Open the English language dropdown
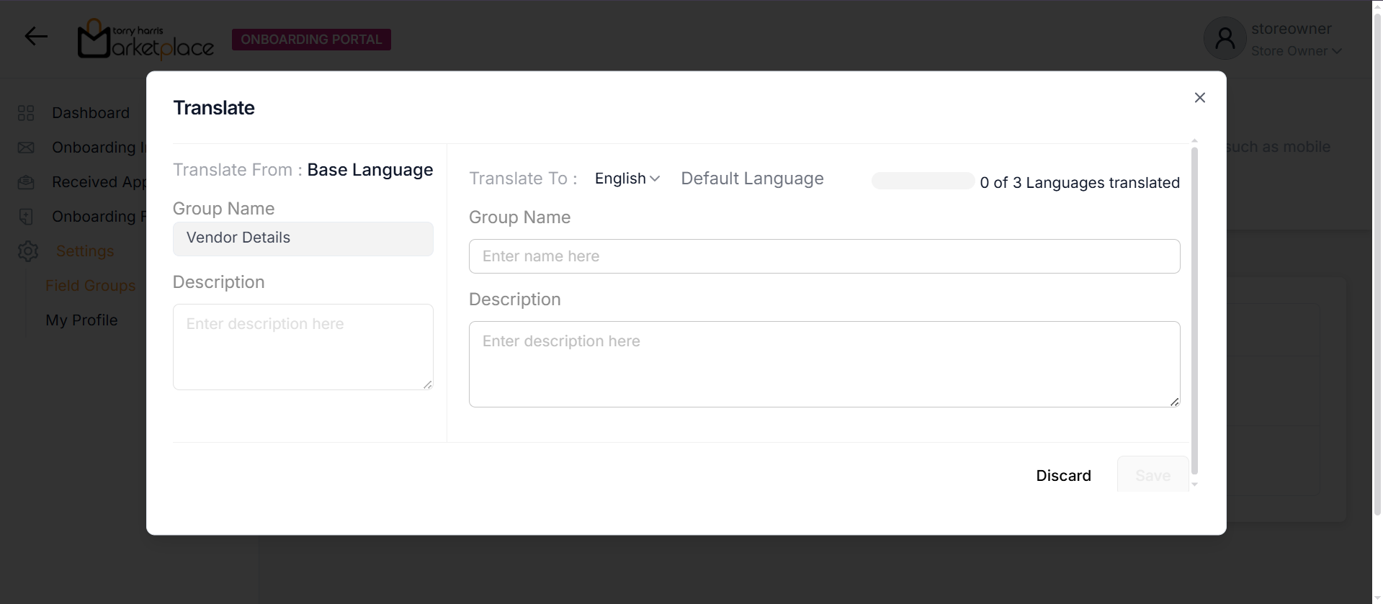Viewport: 1383px width, 604px height. 627,179
